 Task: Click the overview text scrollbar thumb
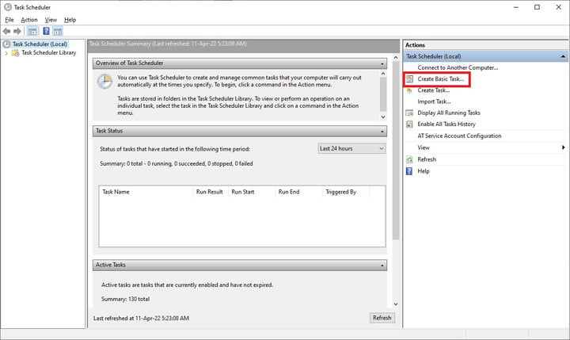383,94
